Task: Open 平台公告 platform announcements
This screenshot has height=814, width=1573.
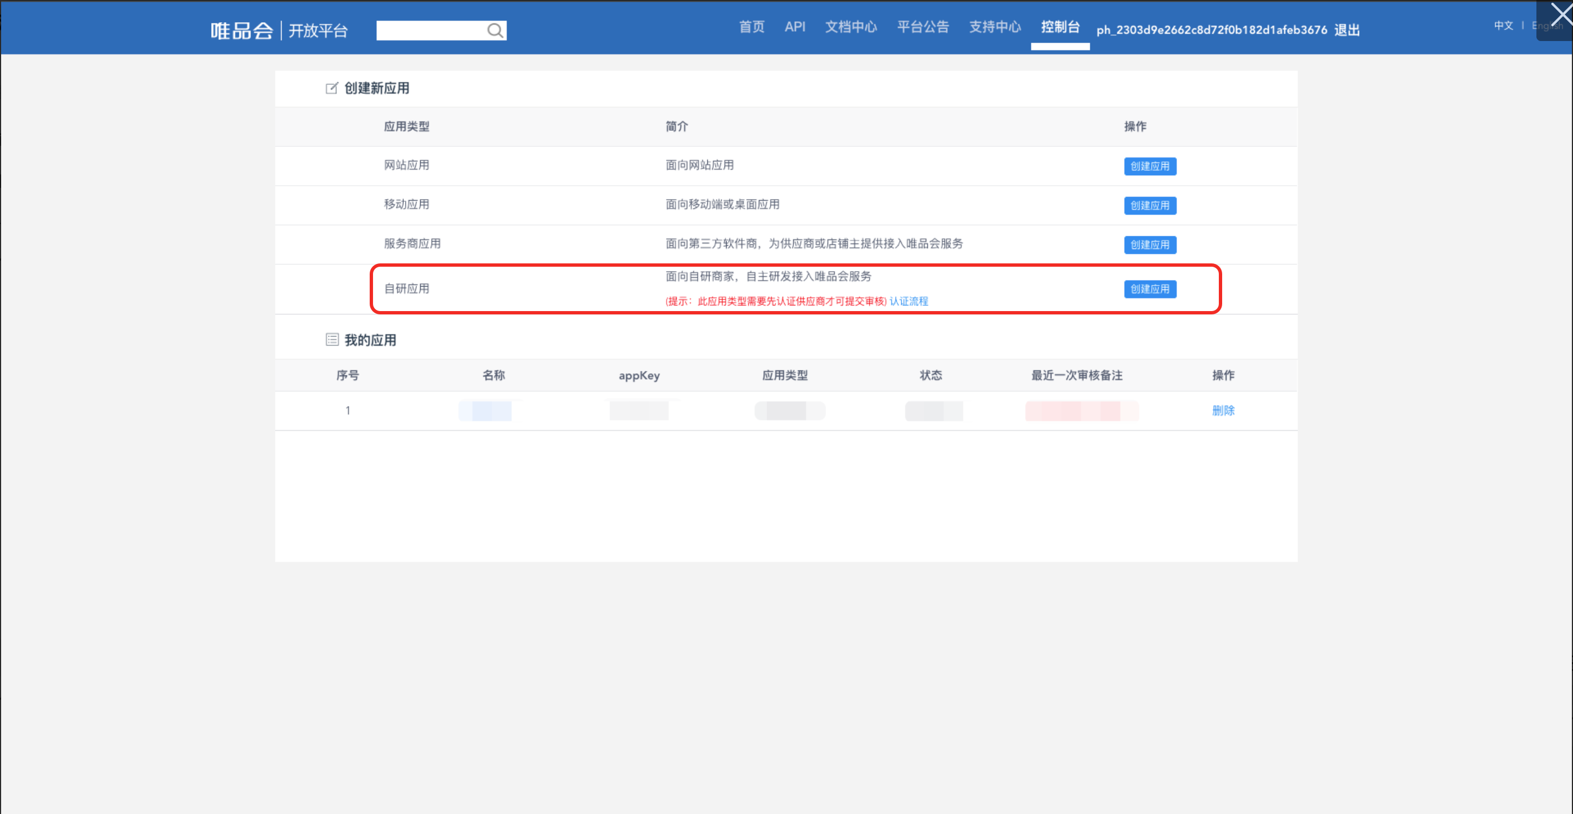Action: (923, 28)
